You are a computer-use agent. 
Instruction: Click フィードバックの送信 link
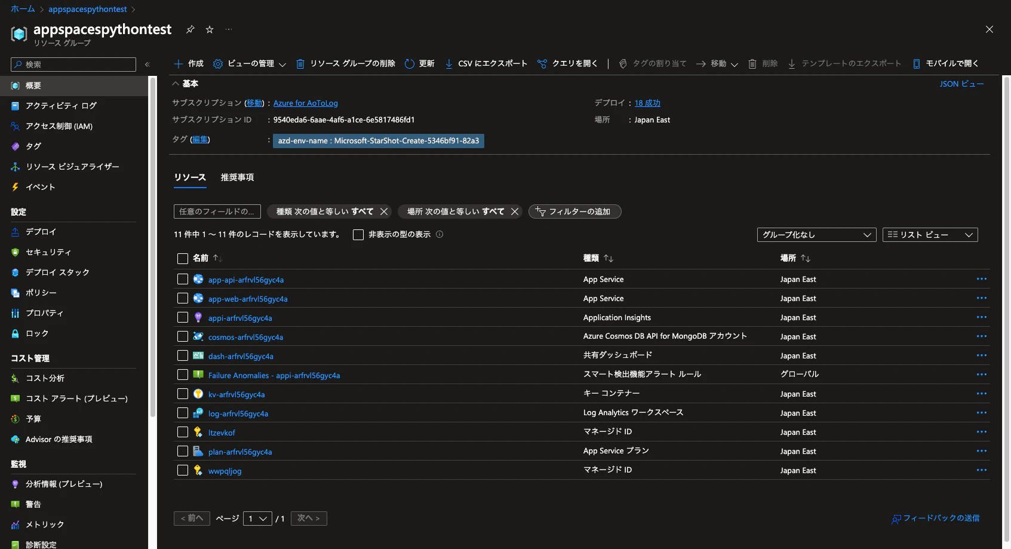pyautogui.click(x=936, y=519)
